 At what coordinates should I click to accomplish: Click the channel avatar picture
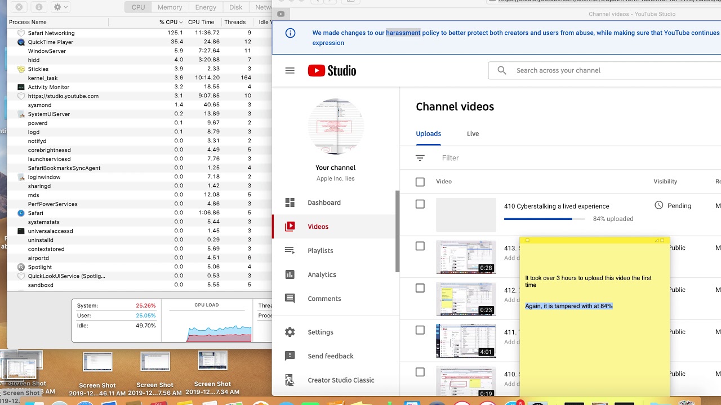(x=336, y=127)
